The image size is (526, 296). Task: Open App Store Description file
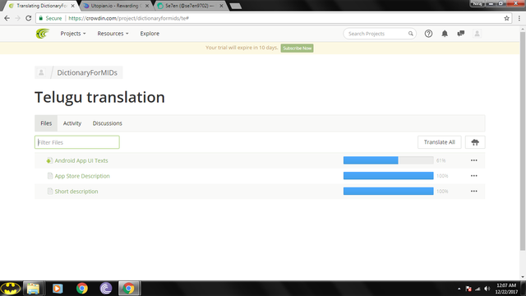point(82,176)
